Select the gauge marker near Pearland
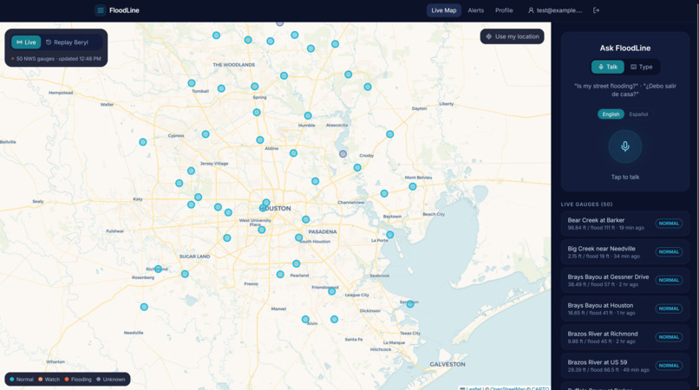Viewport: 699px width, 390px height. (x=297, y=263)
